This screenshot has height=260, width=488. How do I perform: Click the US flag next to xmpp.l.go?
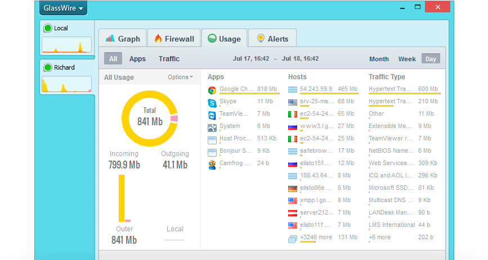click(x=293, y=200)
